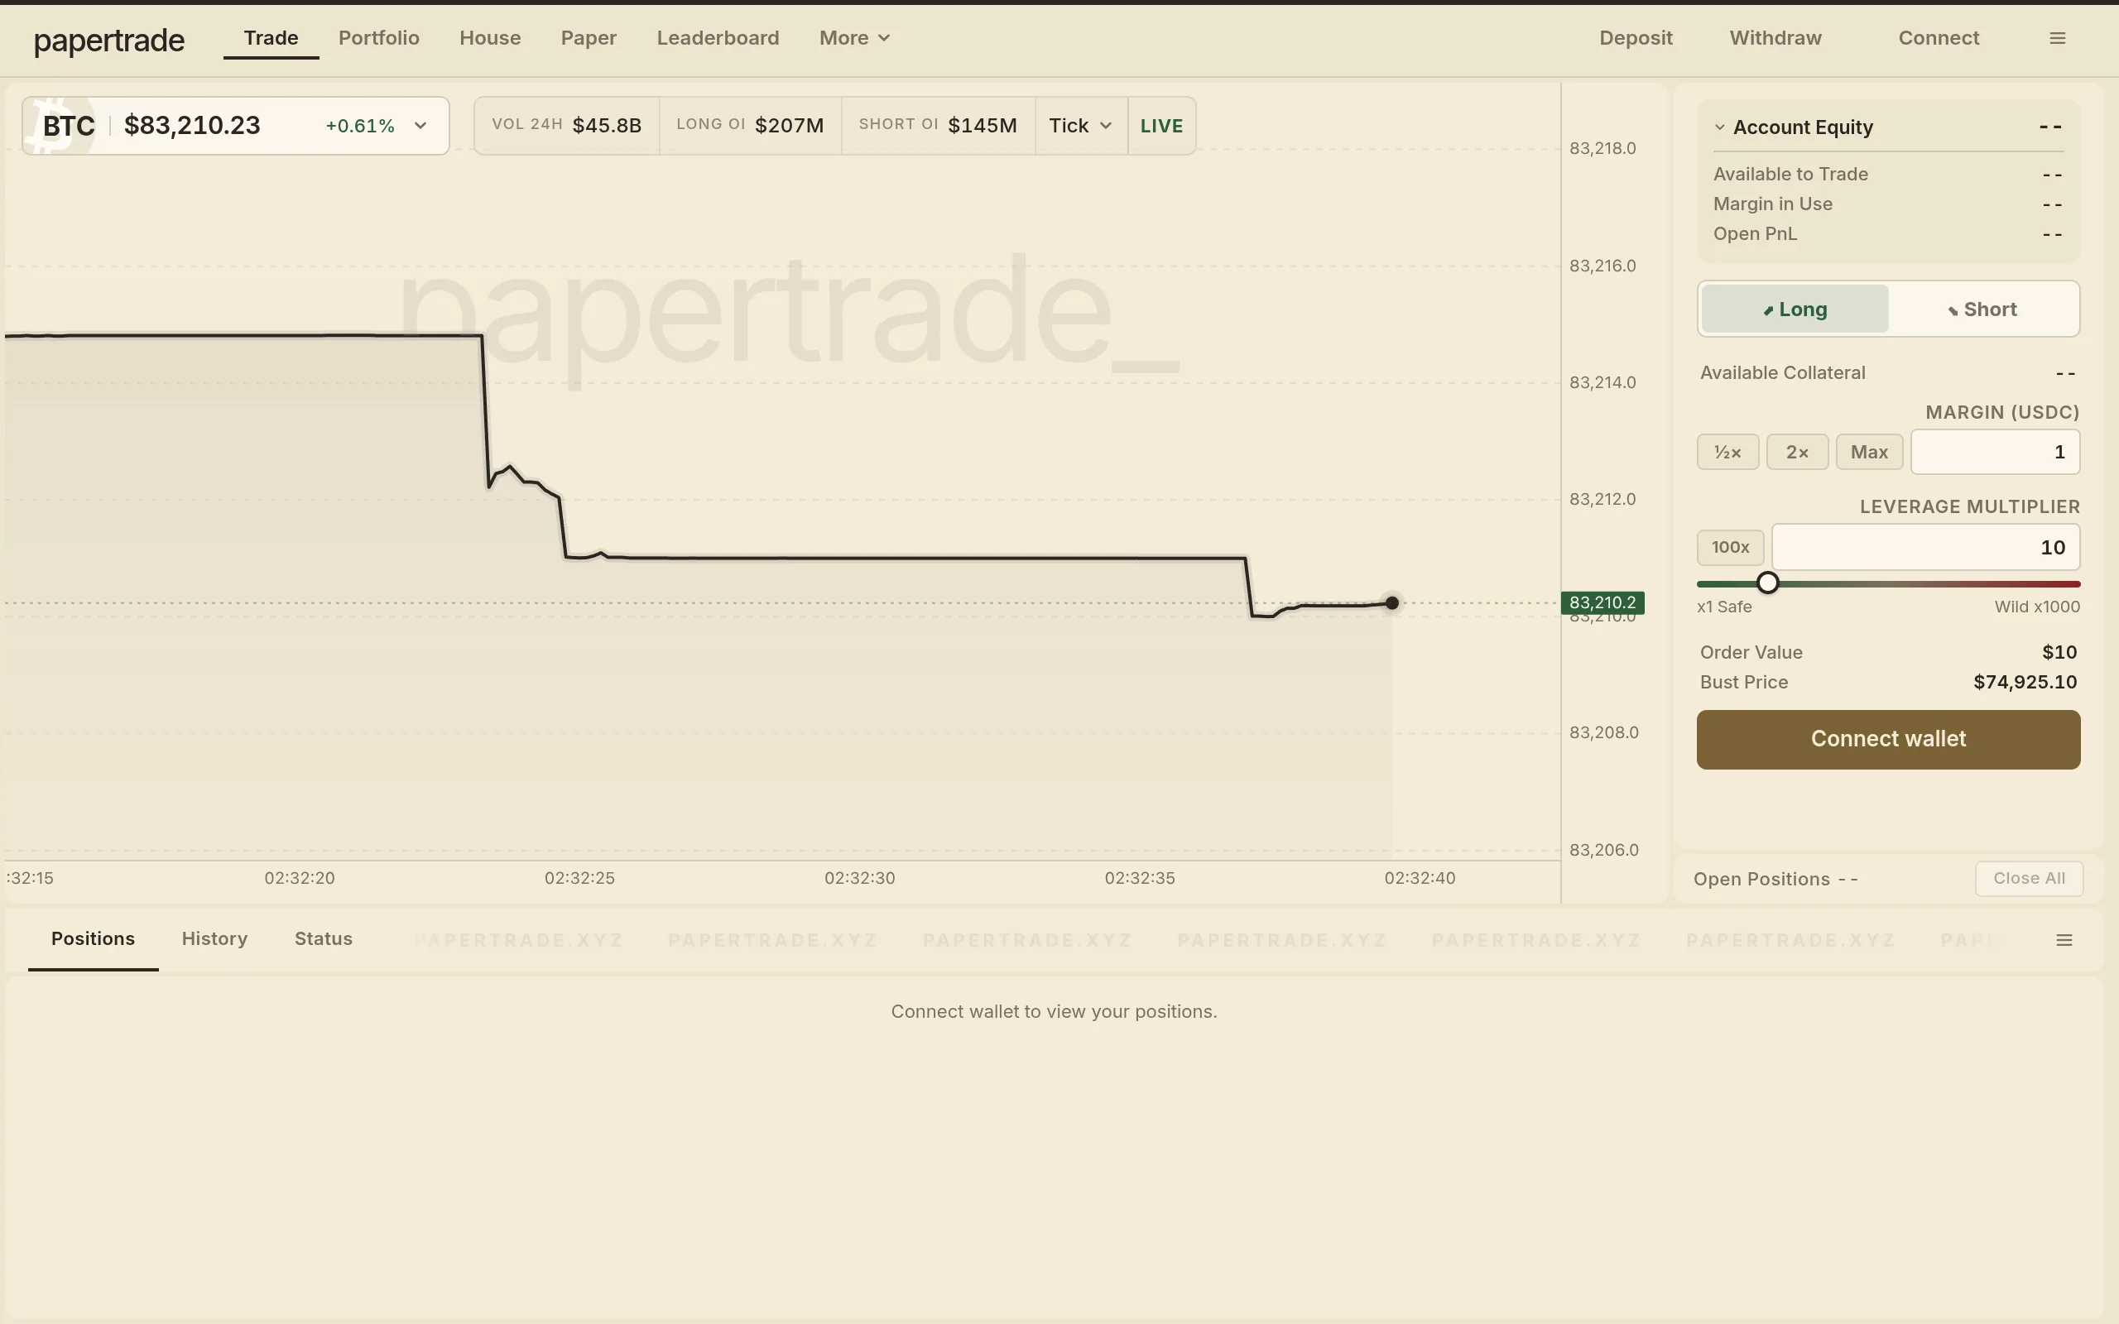Go to the House page
Viewport: 2119px width, 1324px height.
click(x=490, y=38)
